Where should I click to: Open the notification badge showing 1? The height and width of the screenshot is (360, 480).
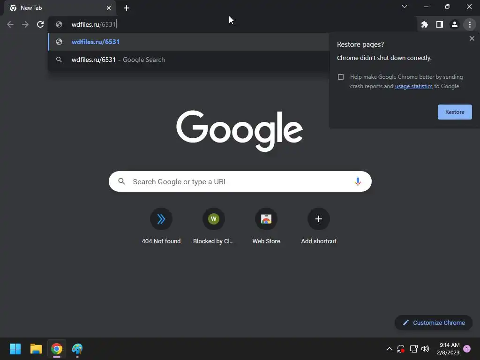[466, 349]
